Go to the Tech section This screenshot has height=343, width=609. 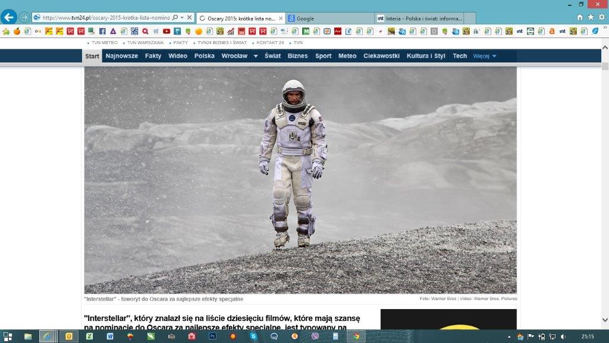point(460,56)
